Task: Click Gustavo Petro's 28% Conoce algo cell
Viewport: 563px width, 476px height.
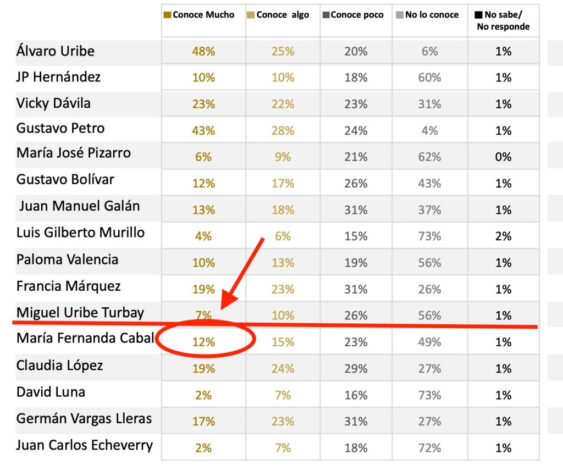Action: point(283,131)
